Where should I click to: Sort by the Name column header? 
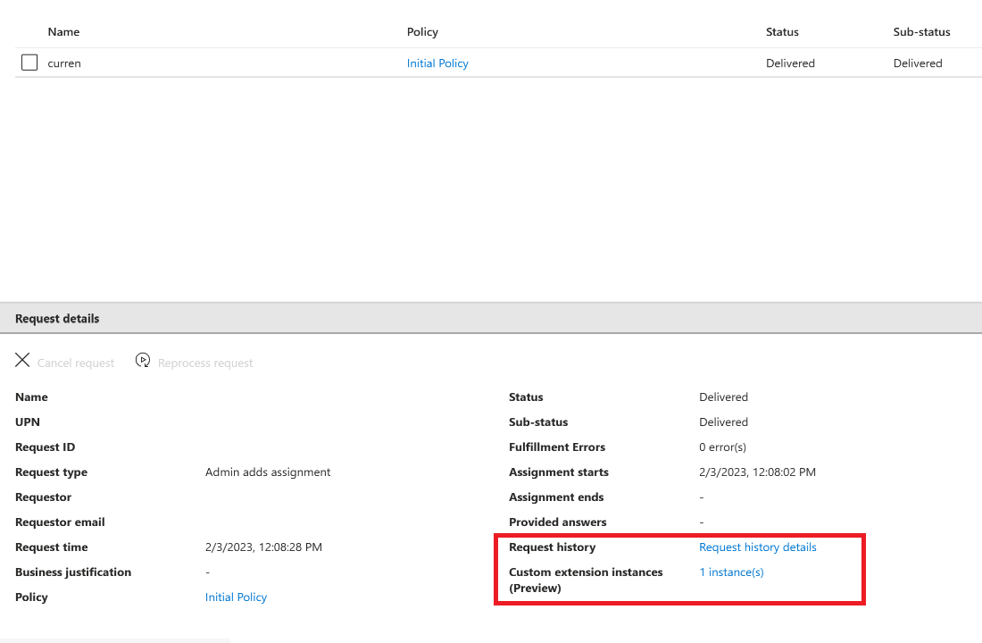click(63, 32)
